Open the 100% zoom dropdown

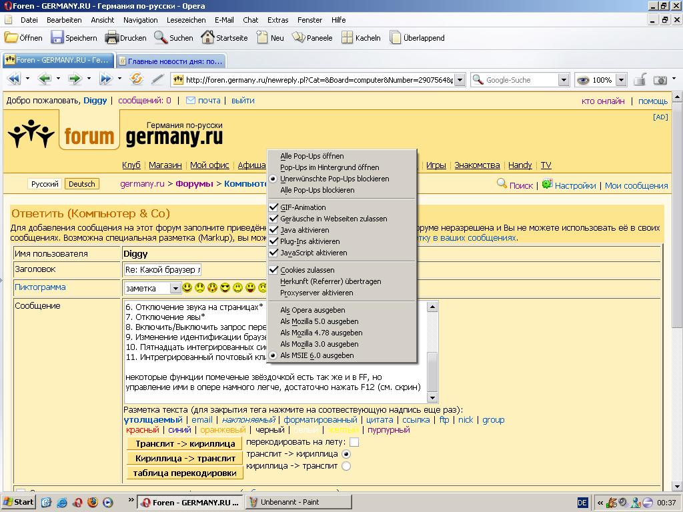pos(622,80)
